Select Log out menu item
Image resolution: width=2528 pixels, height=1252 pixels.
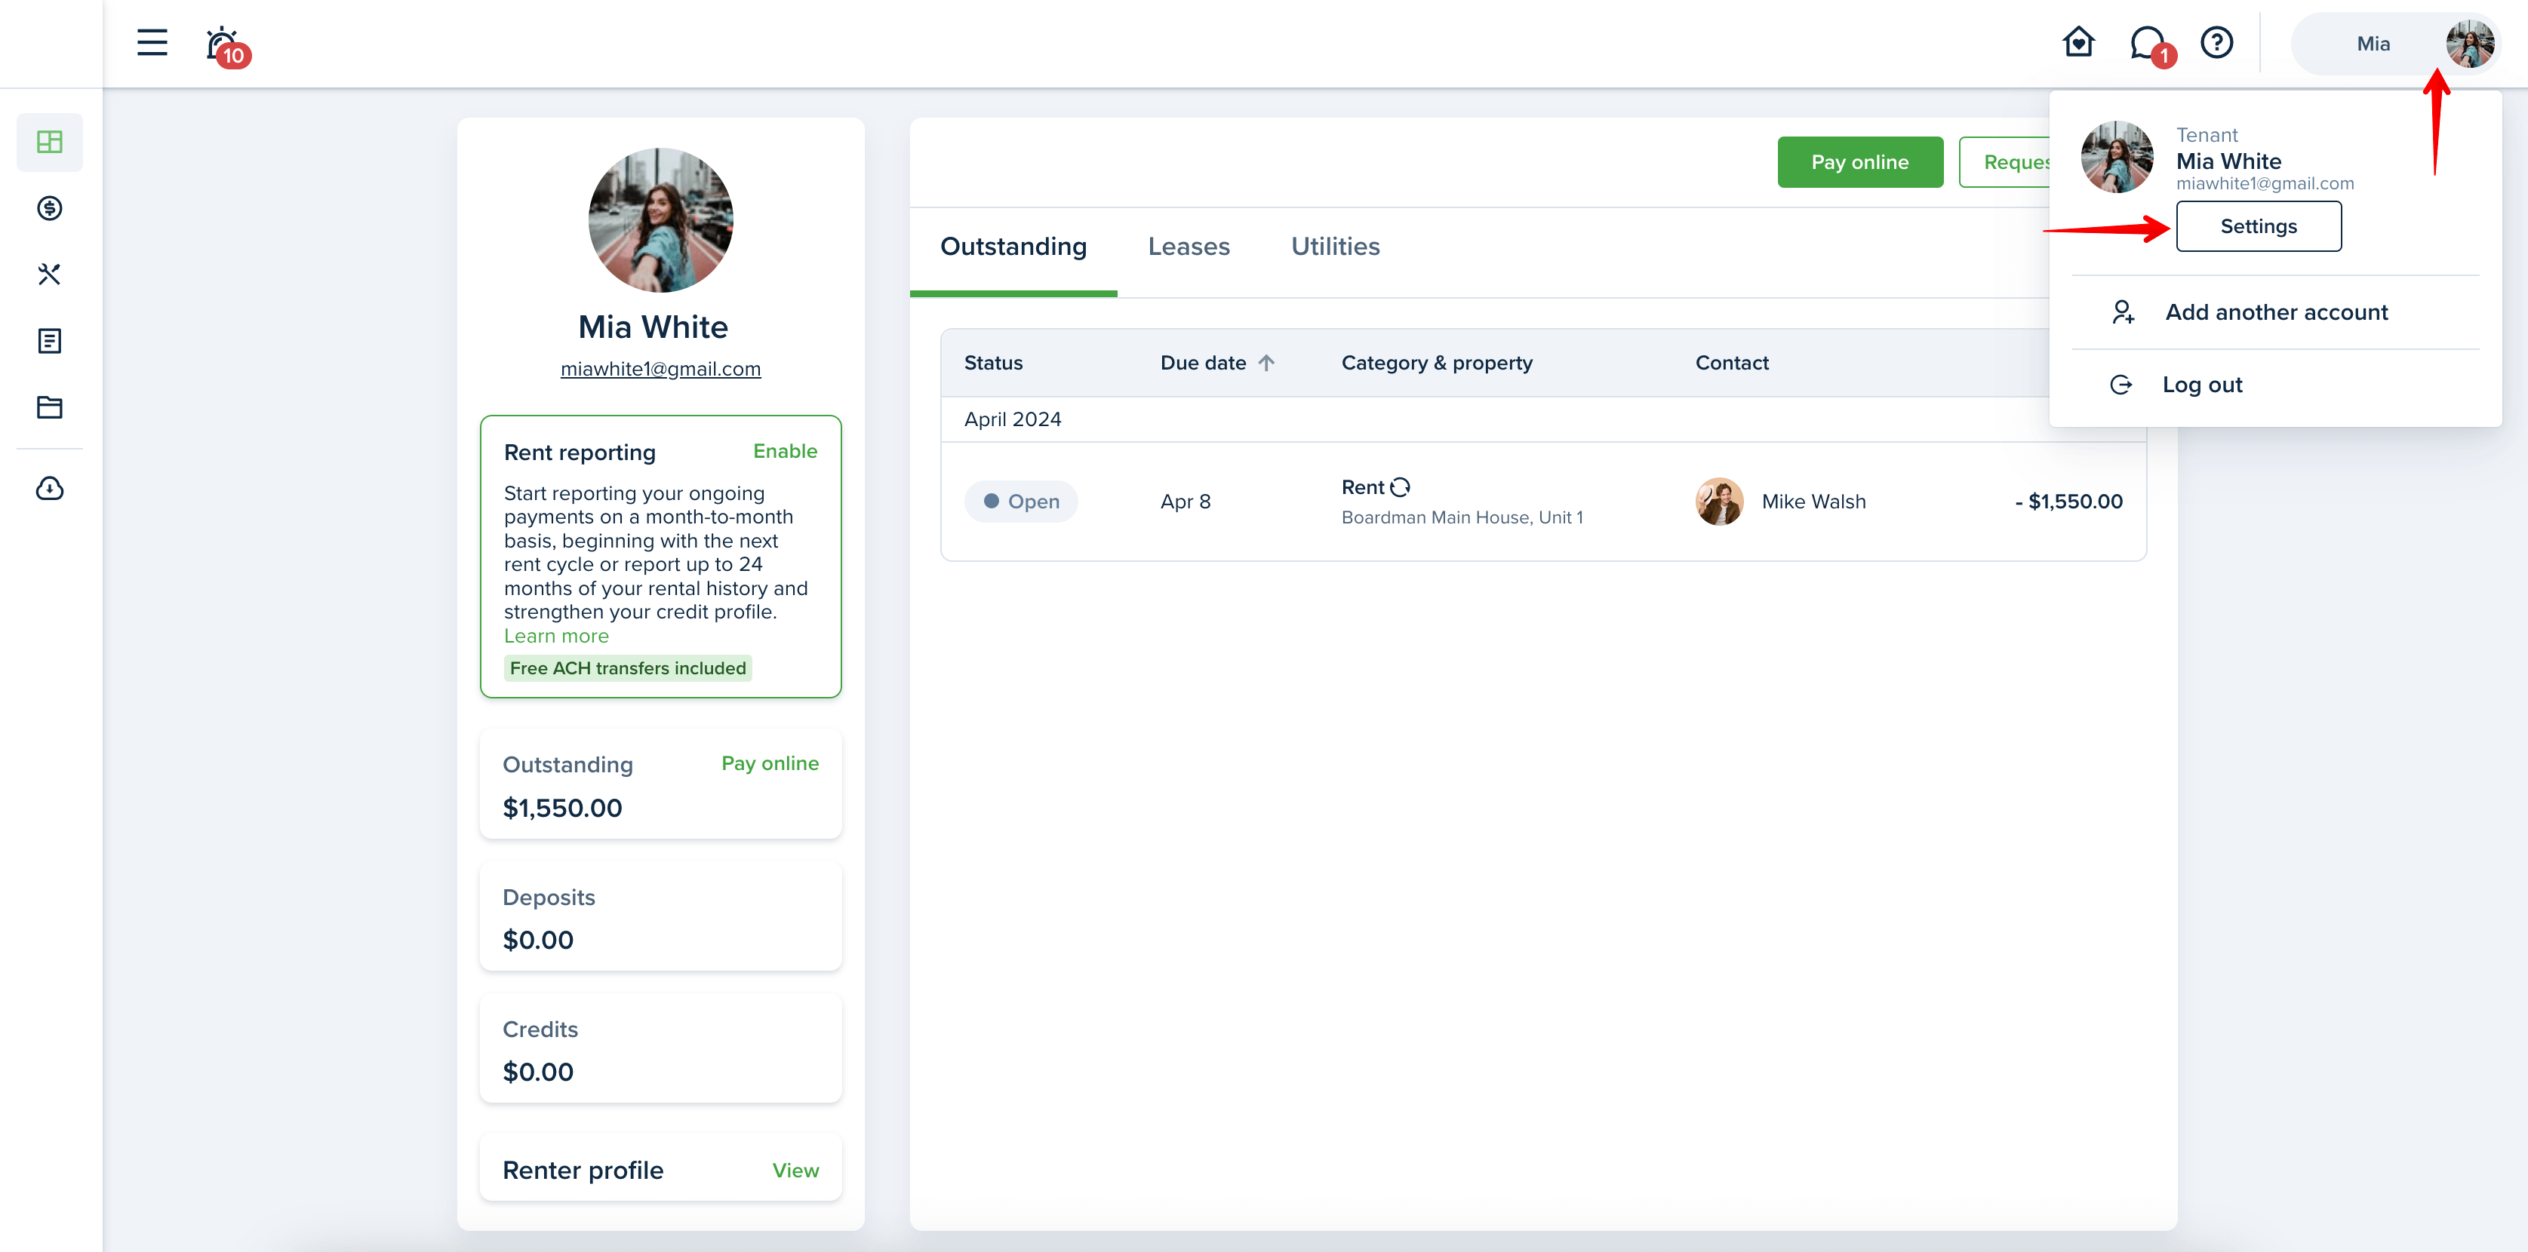tap(2274, 385)
